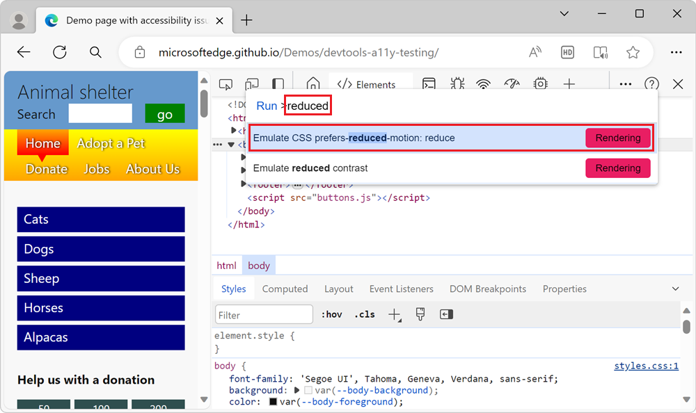Expand the --body-background variable value
Screen dimensions: 696x413
(297, 391)
